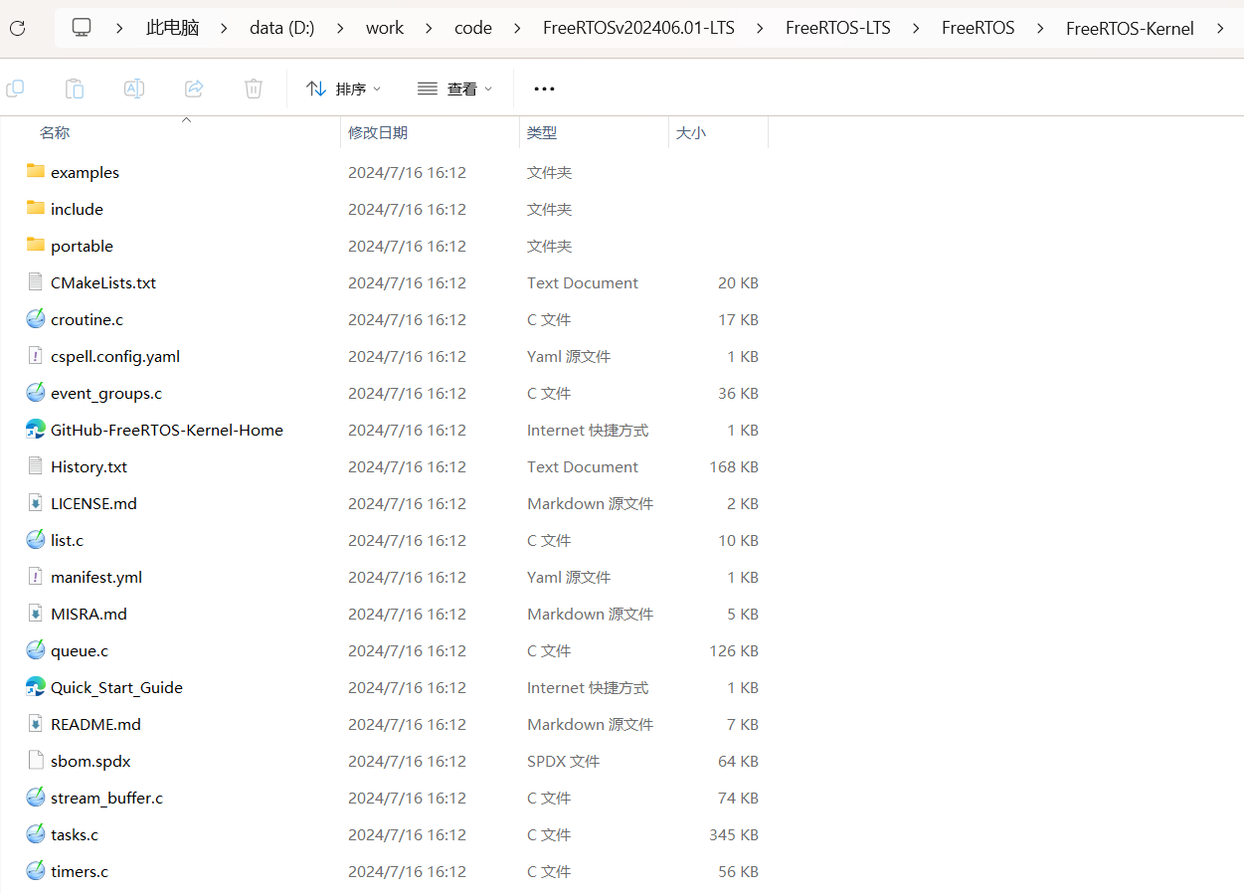The image size is (1244, 894).
Task: Expand the chevron after FreeRTOSv202406.01-LTS
Action: 760,28
